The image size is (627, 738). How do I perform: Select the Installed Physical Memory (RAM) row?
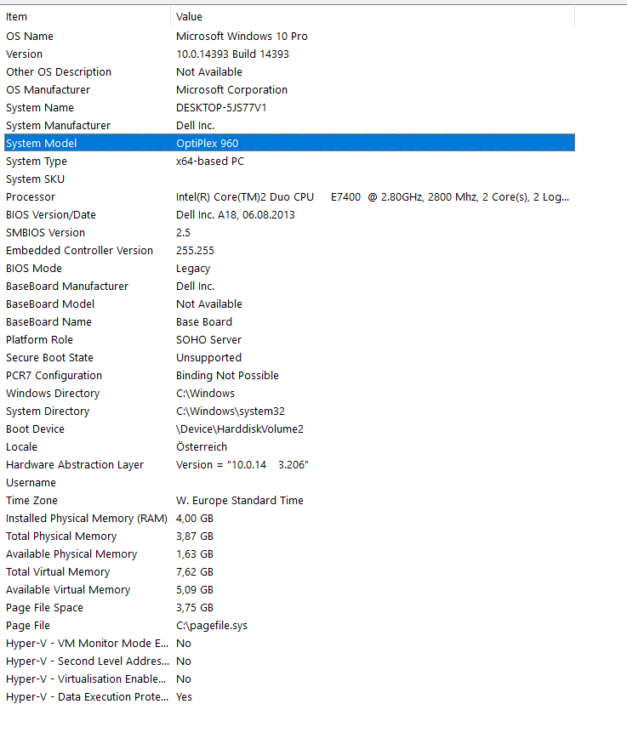coord(289,519)
